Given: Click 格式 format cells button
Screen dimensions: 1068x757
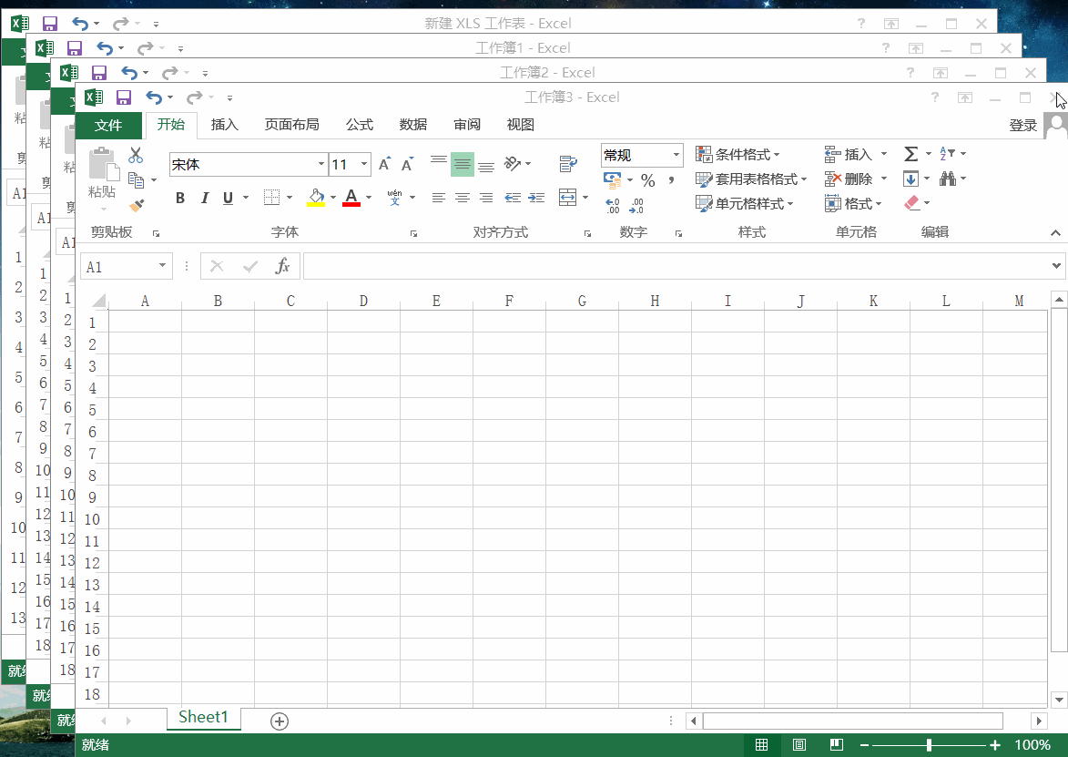Looking at the screenshot, I should click(x=853, y=204).
